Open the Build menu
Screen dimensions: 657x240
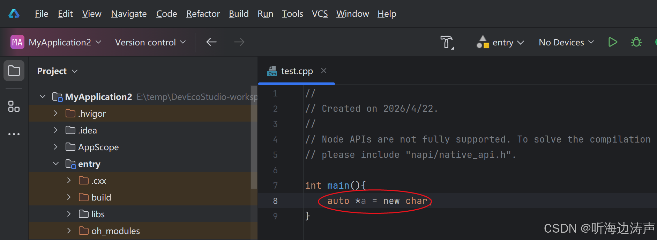(239, 14)
